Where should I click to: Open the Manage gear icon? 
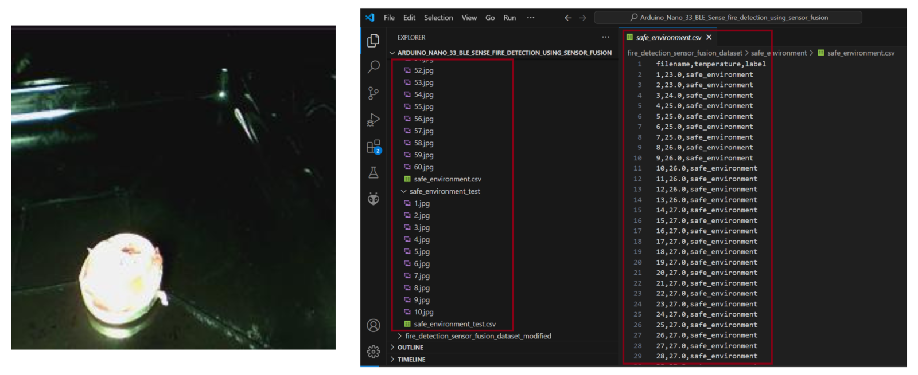coord(374,351)
